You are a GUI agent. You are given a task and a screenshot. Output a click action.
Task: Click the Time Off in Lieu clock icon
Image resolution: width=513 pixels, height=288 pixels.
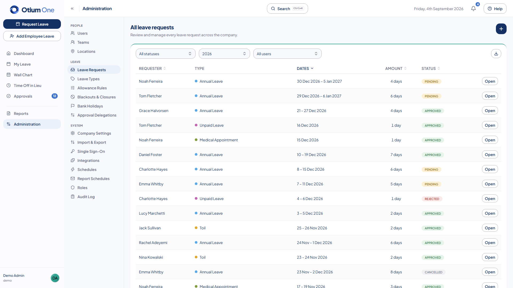9,85
